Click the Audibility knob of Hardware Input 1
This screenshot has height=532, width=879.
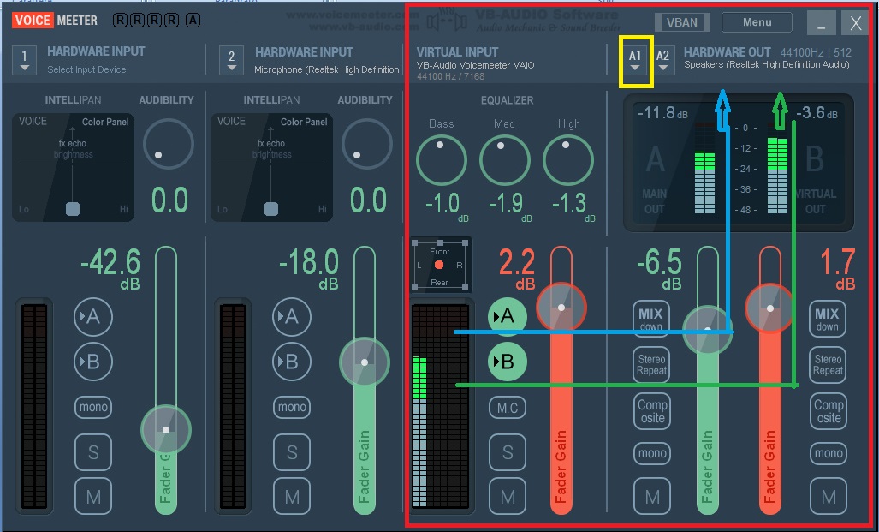(x=168, y=144)
